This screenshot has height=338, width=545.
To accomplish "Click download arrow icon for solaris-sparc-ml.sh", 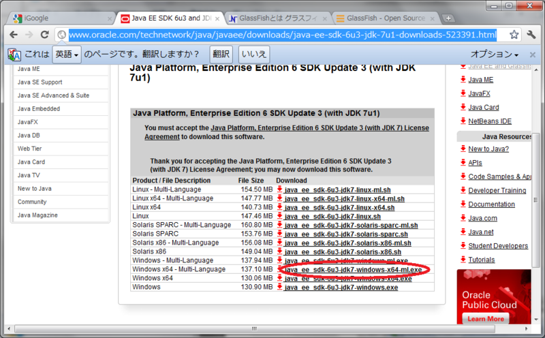I will (279, 225).
